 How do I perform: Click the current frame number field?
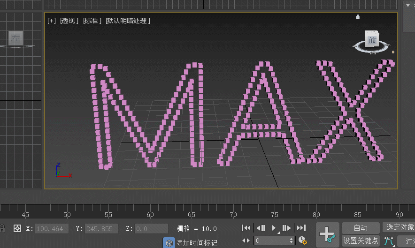(271, 240)
